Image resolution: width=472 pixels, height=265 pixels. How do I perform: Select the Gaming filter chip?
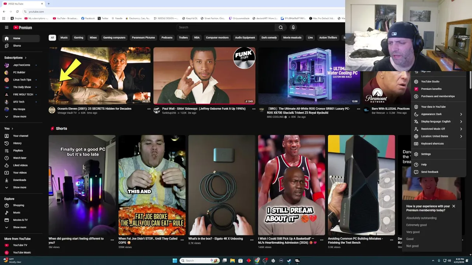[79, 38]
